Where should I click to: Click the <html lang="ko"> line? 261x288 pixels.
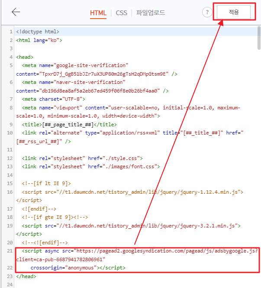tap(39, 40)
